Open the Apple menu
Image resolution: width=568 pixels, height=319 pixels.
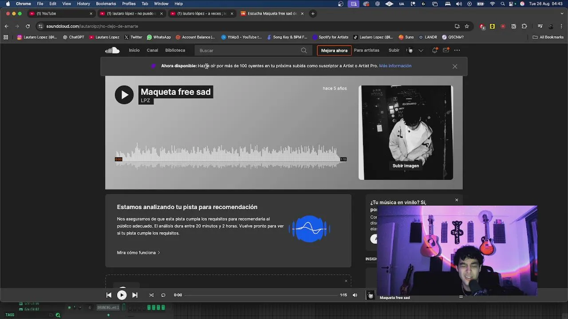click(x=8, y=4)
